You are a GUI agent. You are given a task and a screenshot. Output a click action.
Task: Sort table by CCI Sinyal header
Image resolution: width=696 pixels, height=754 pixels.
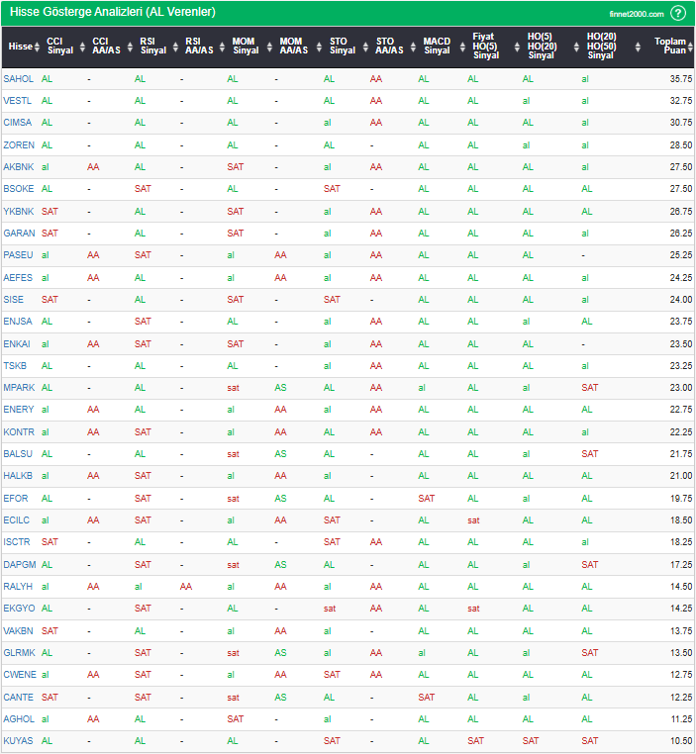pos(54,47)
